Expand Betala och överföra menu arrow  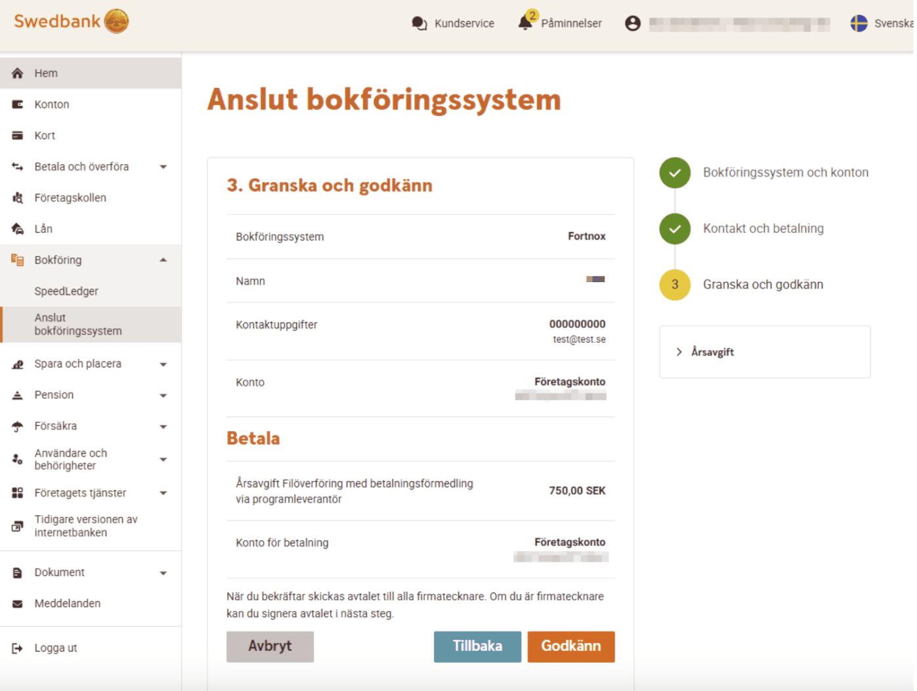(163, 167)
